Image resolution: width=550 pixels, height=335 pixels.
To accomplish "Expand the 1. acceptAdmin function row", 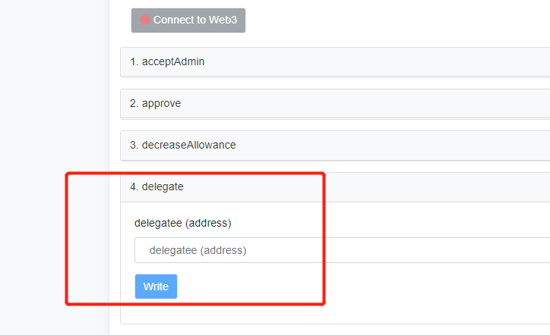I will [x=335, y=62].
